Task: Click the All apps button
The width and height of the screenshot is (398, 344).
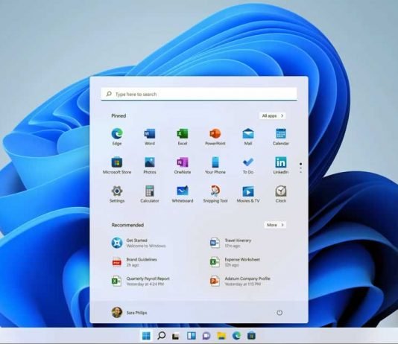Action: 273,116
